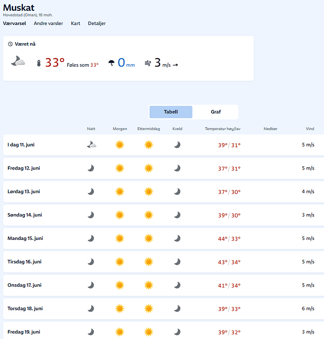
Task: Click I dag 11. juni morning sun icon
Action: pyautogui.click(x=120, y=145)
